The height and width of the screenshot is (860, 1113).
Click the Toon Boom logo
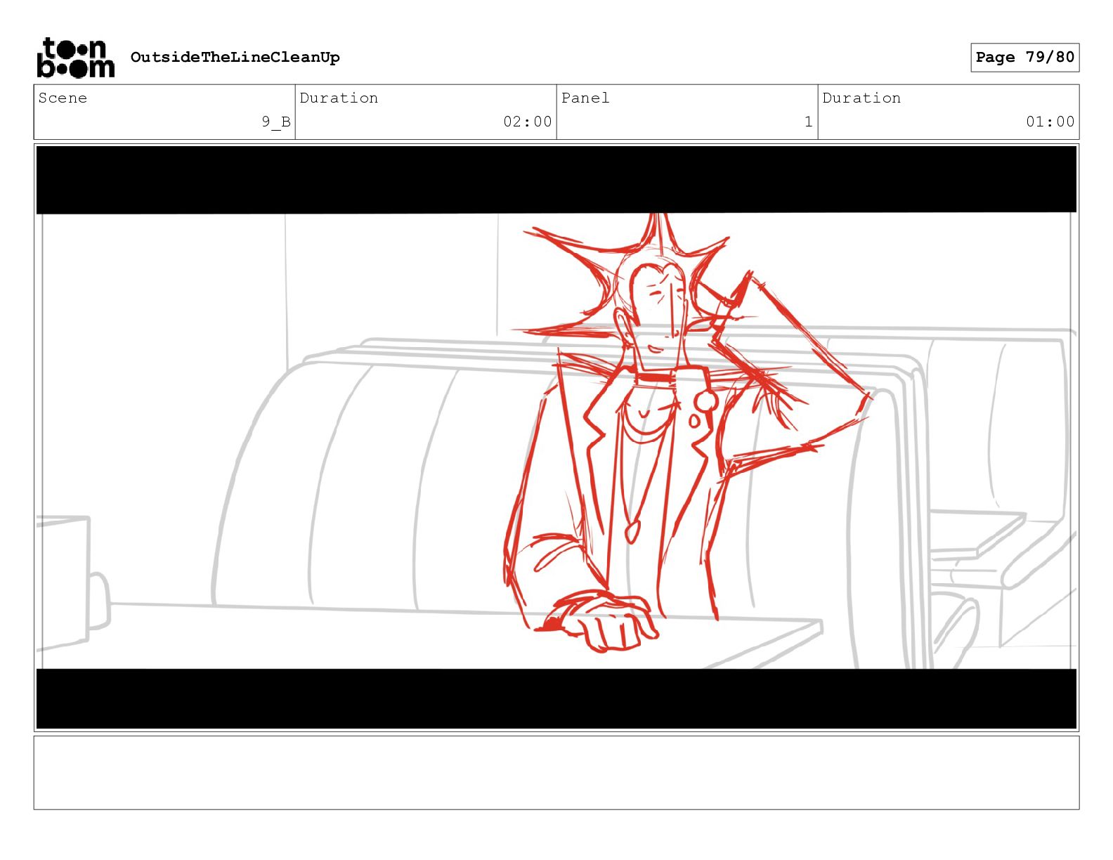[75, 58]
